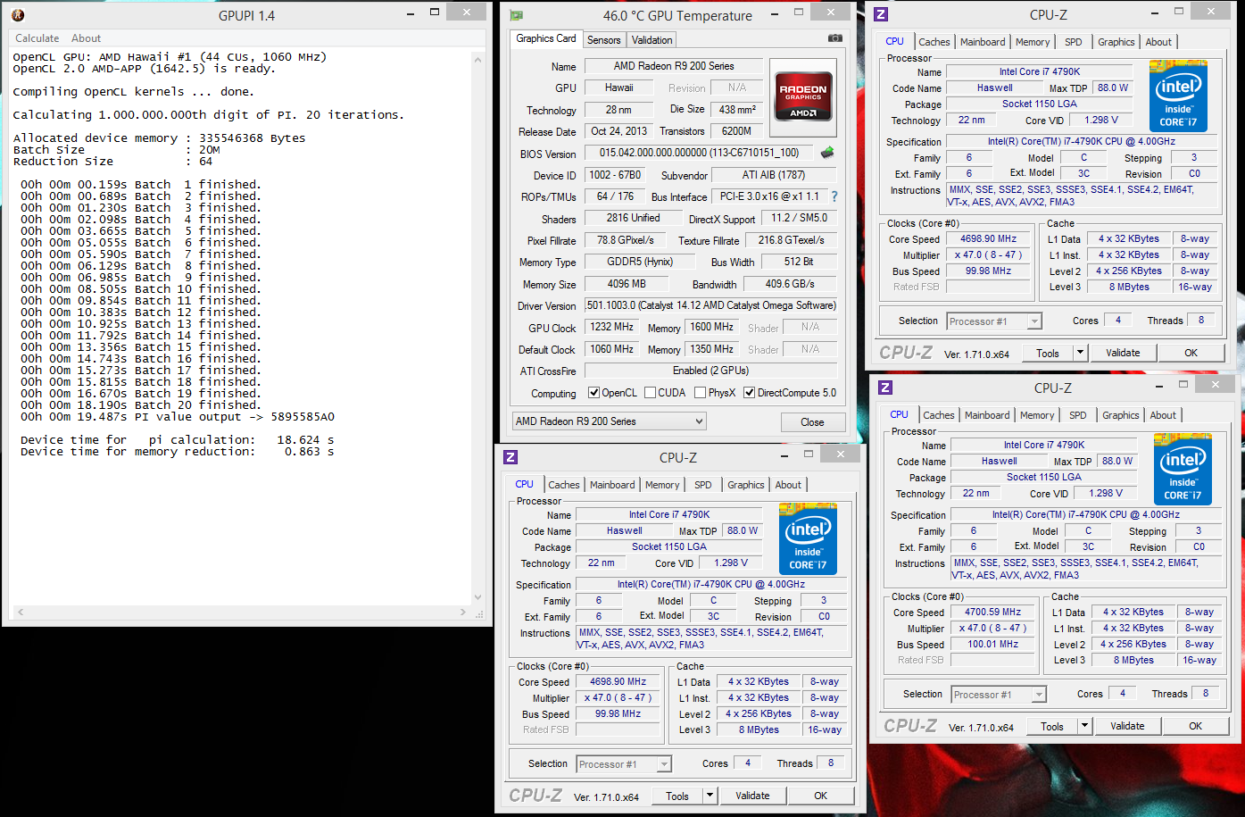Click the ATI CrossFire value Enabled (2 GPUs)
The image size is (1245, 817).
(x=711, y=371)
